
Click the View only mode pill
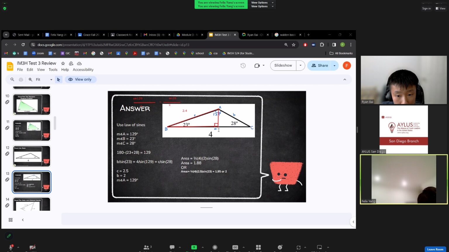coord(80,79)
